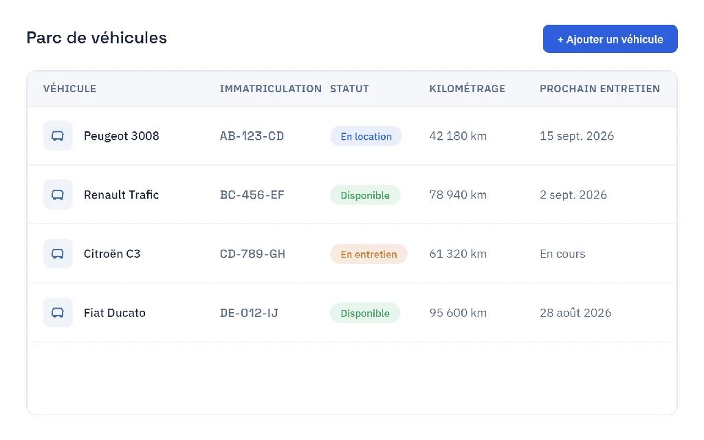Image resolution: width=704 pixels, height=440 pixels.
Task: Click Fiat Ducato's Disponible badge
Action: (x=365, y=313)
